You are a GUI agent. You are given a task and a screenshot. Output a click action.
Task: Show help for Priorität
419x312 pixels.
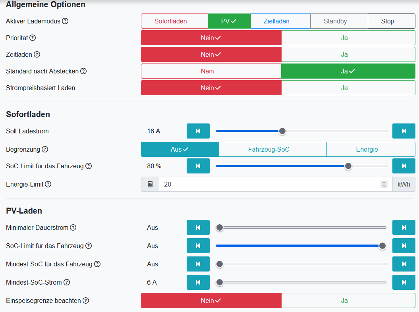33,38
